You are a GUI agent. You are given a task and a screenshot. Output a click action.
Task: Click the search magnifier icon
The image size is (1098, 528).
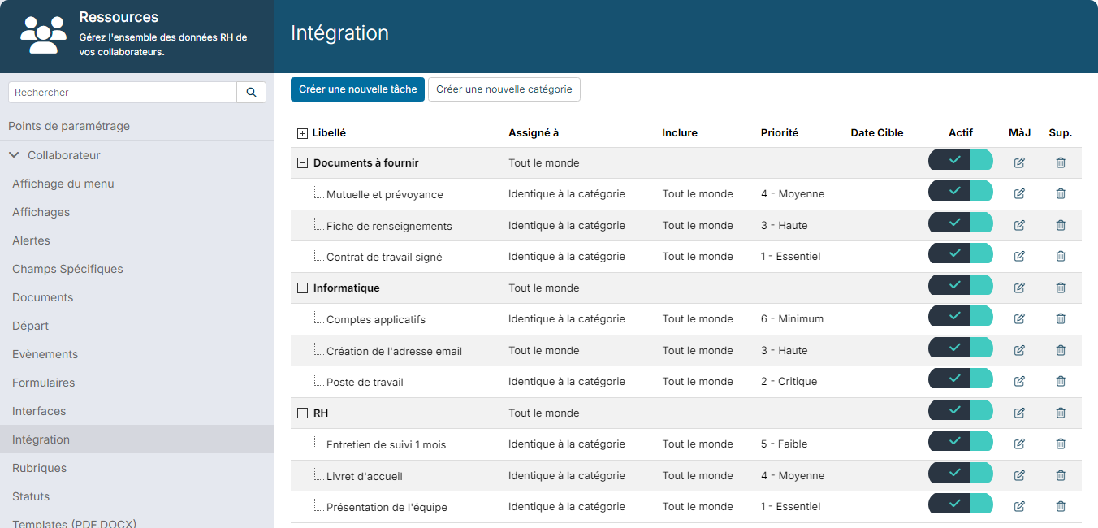coord(251,93)
